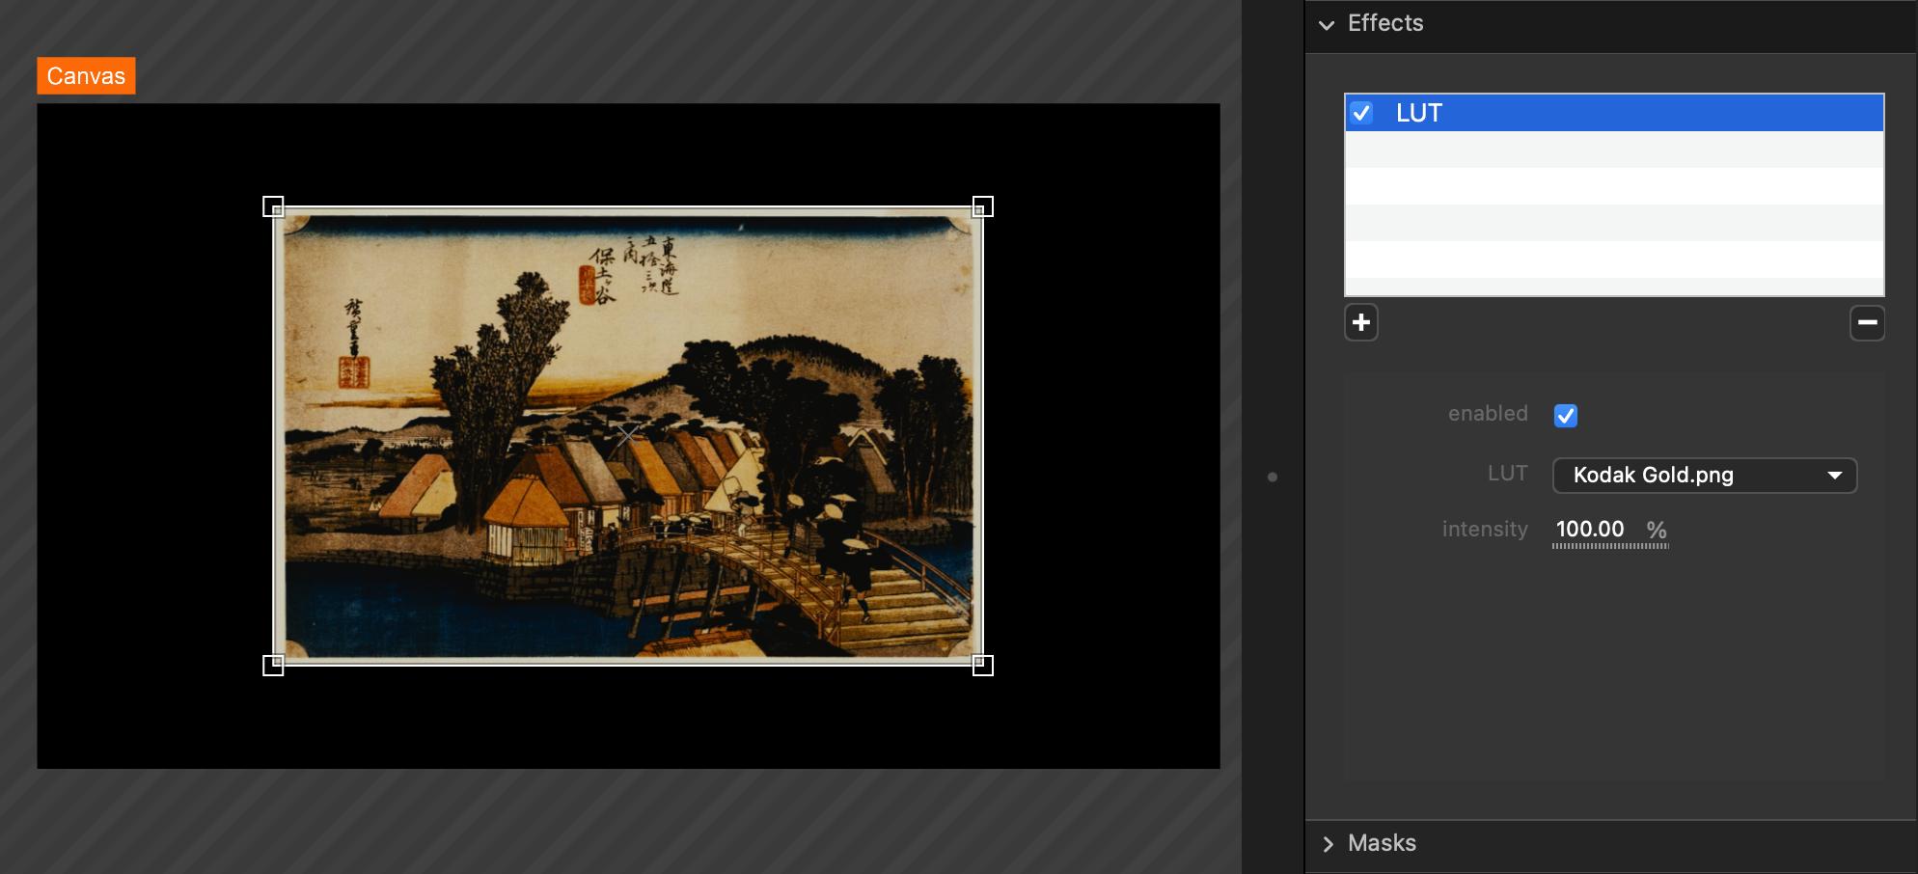Expand the Masks section chevron
Viewport: 1918px width, 874px height.
coord(1328,844)
